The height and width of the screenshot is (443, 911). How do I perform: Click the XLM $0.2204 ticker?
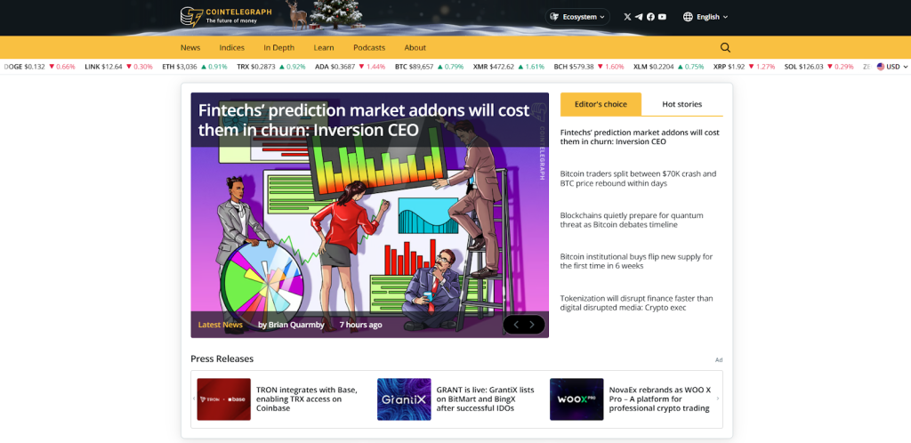[x=669, y=67]
